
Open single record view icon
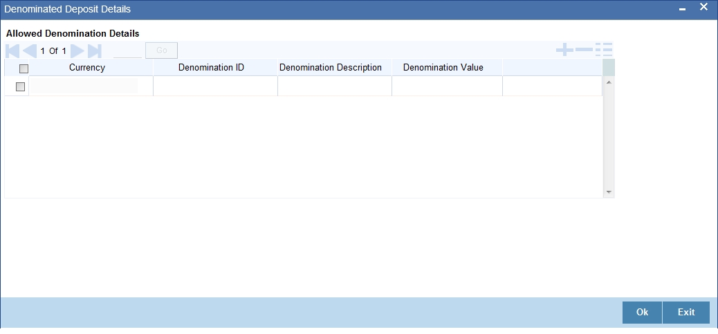pyautogui.click(x=604, y=49)
